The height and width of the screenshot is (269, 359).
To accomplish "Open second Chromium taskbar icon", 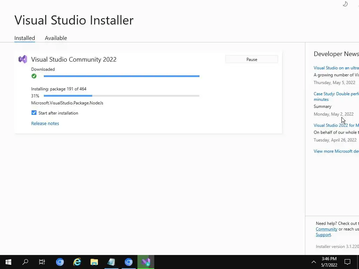I will [128, 262].
